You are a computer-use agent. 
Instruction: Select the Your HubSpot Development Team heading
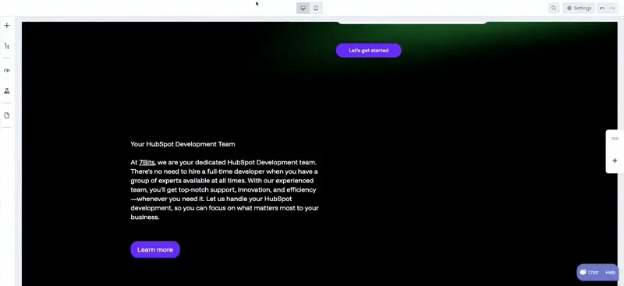coord(183,144)
